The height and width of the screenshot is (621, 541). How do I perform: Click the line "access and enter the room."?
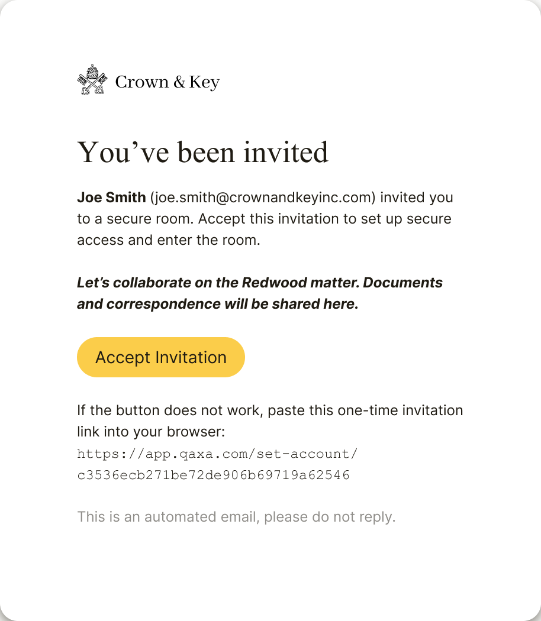tap(169, 240)
